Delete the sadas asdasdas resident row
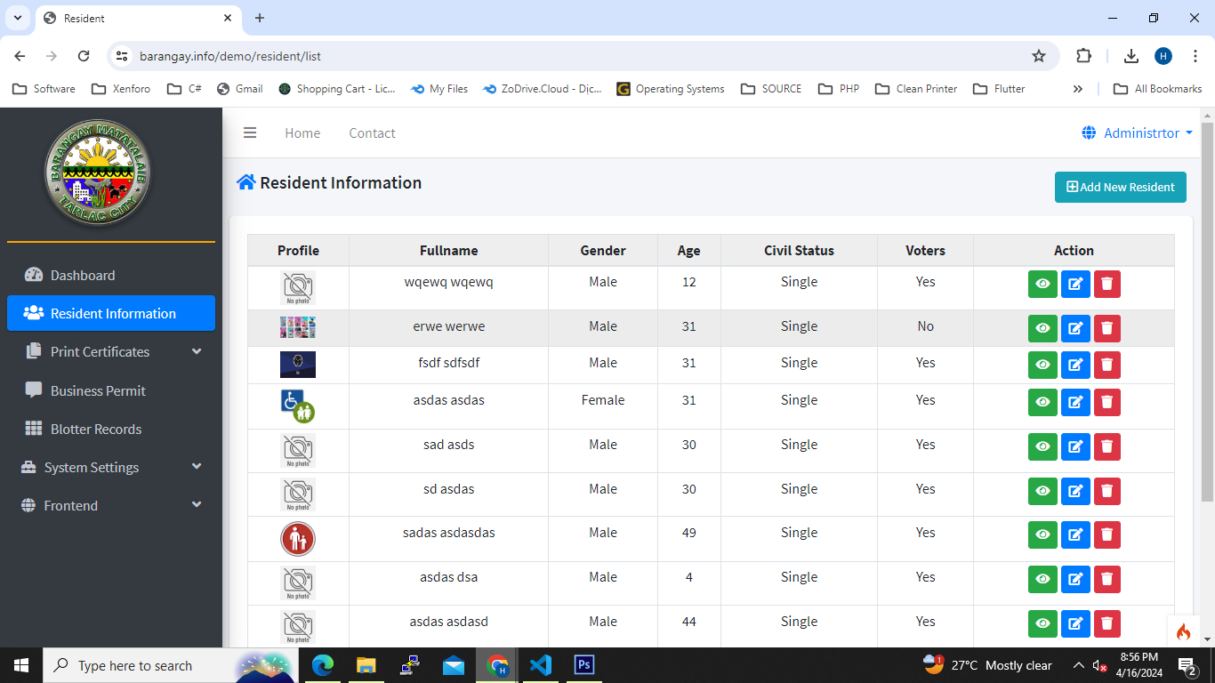Viewport: 1215px width, 683px height. (1106, 534)
